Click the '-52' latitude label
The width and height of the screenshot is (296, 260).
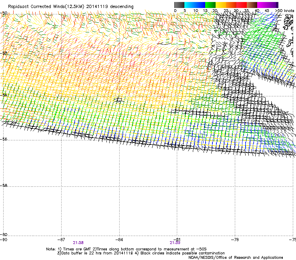tap(4, 53)
